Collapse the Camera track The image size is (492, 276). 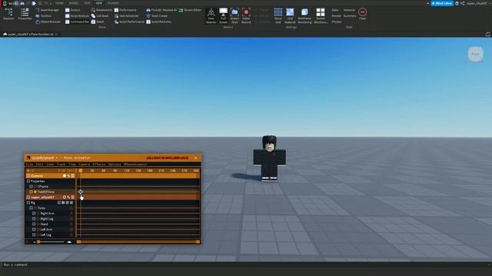(x=28, y=176)
